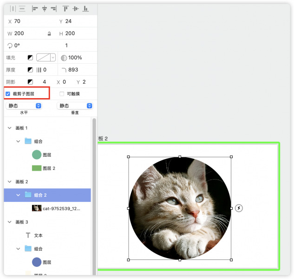Toggle the aspect ratio lock icon

point(50,34)
